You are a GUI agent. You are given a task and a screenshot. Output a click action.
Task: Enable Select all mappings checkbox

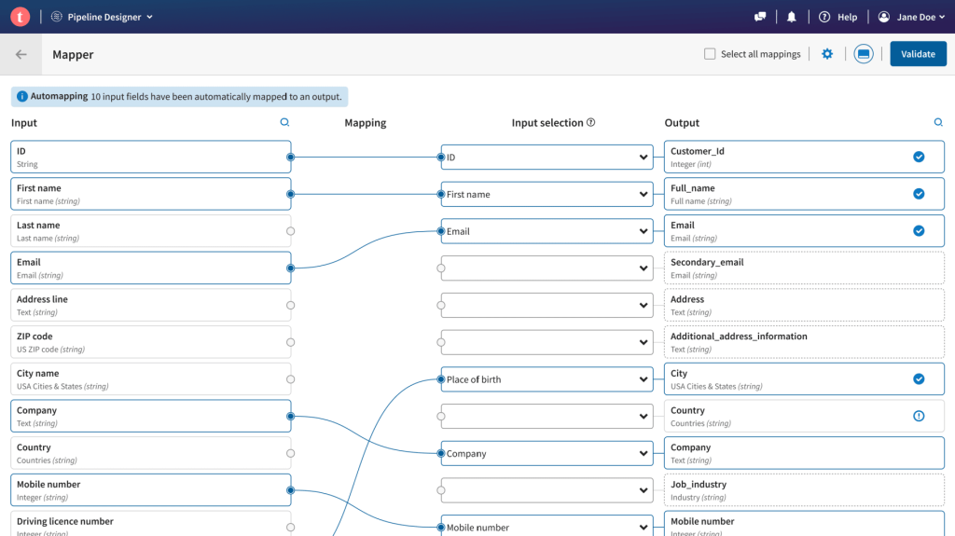pos(710,54)
